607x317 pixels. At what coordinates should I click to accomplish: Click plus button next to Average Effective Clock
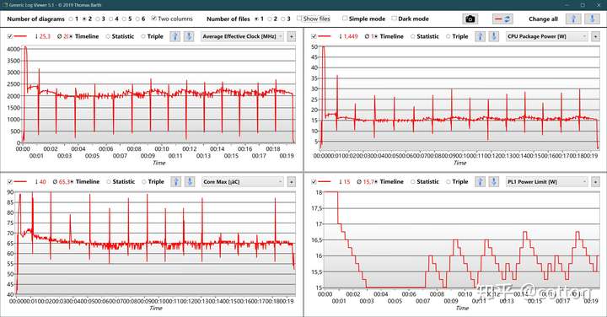(x=291, y=36)
